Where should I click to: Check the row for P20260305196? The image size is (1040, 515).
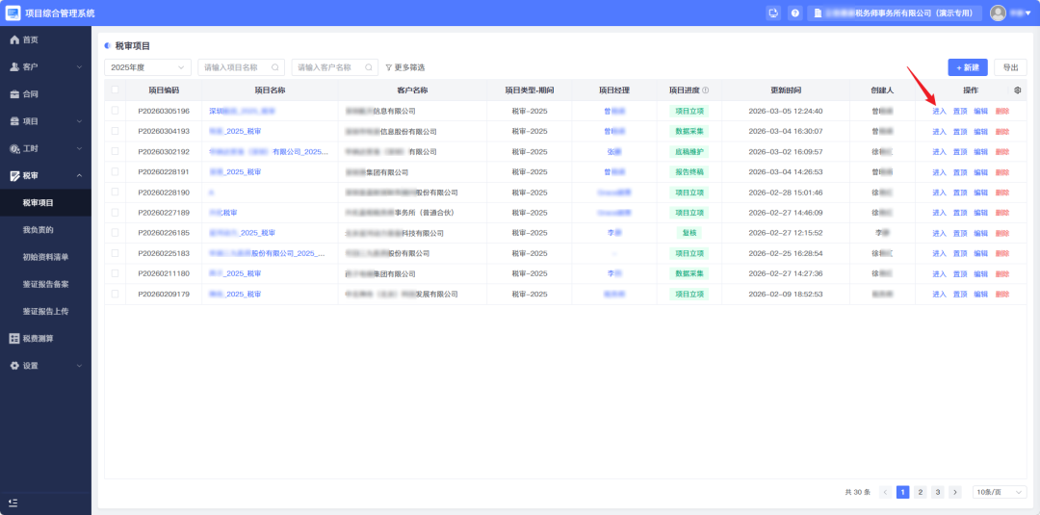point(116,111)
